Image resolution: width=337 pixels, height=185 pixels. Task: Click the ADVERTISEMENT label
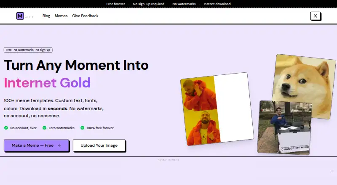[168, 160]
